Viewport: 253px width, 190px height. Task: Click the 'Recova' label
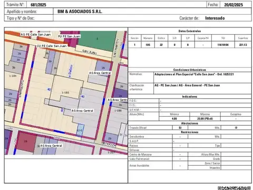coord(134,146)
